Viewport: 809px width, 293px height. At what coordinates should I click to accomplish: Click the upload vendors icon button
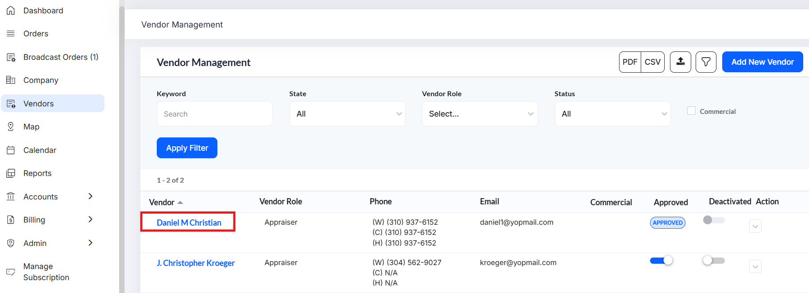pos(681,62)
